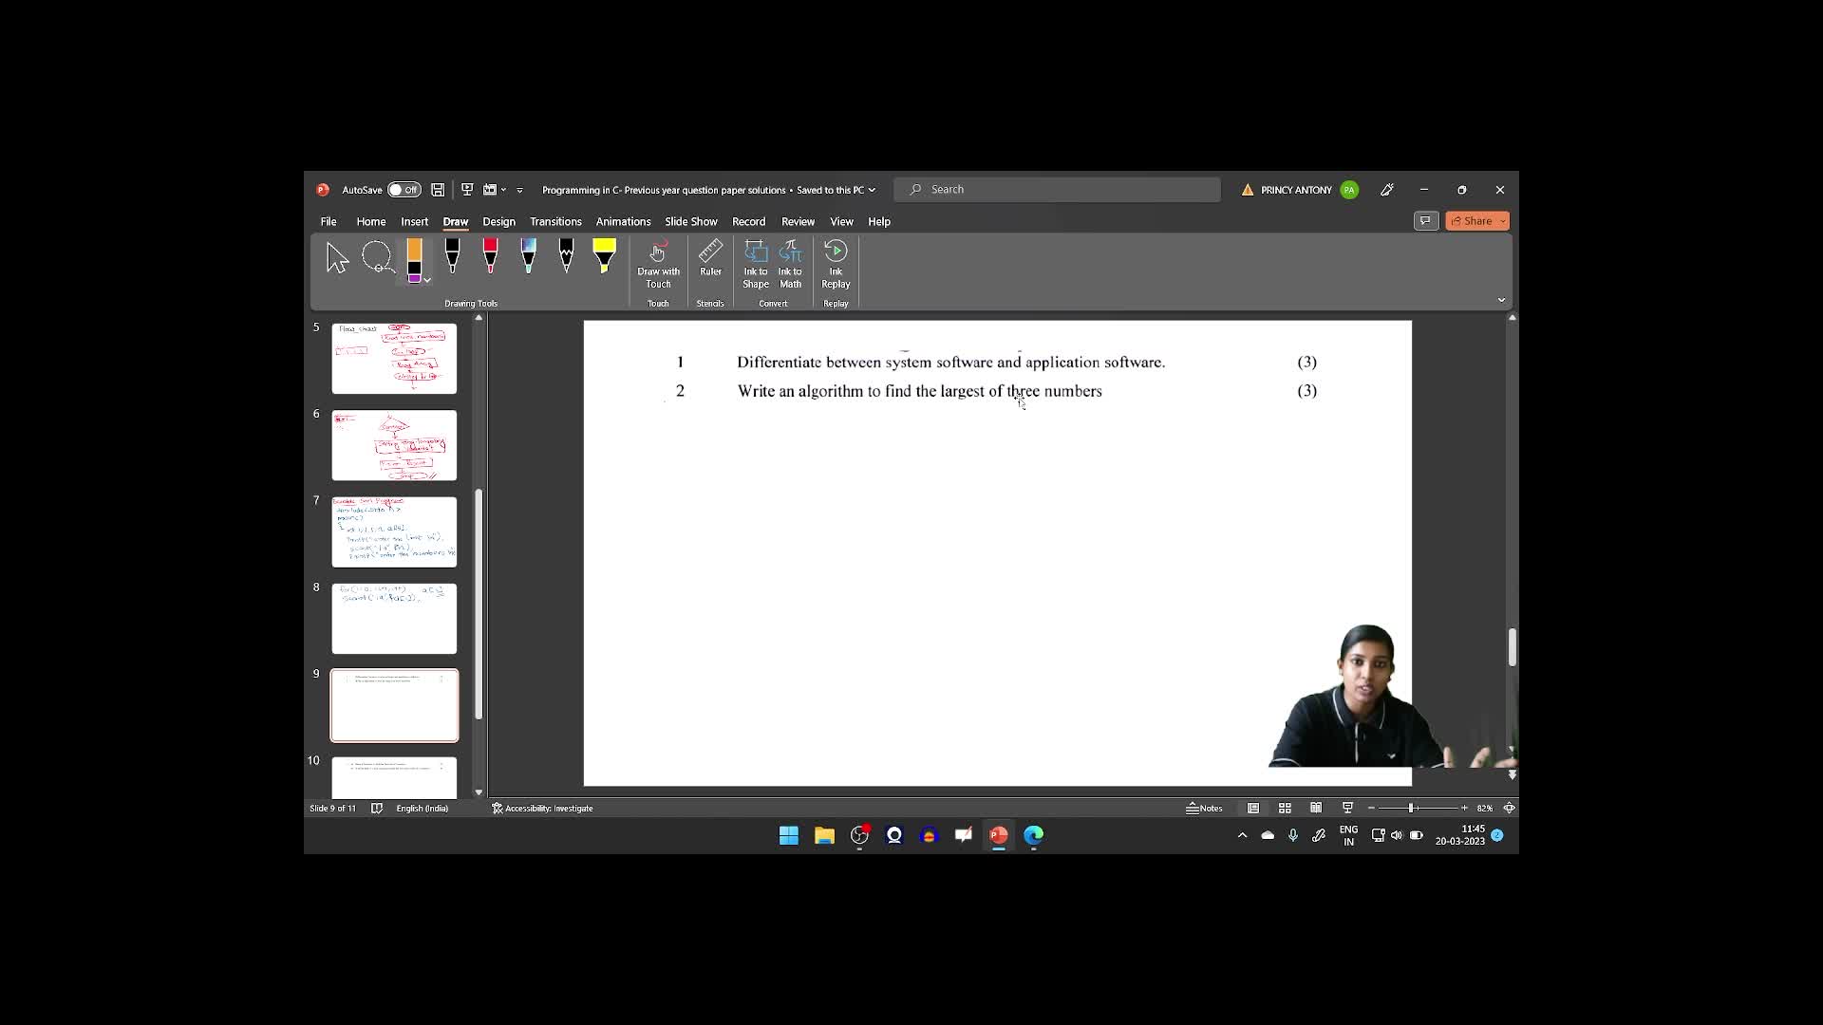Click Ink to Shape
This screenshot has width=1823, height=1025.
[756, 264]
